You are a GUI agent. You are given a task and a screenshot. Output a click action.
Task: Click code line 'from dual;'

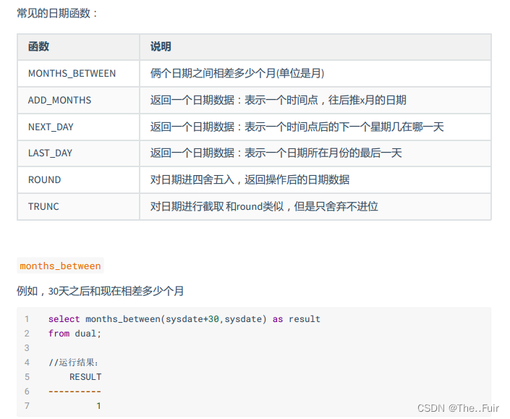click(75, 334)
